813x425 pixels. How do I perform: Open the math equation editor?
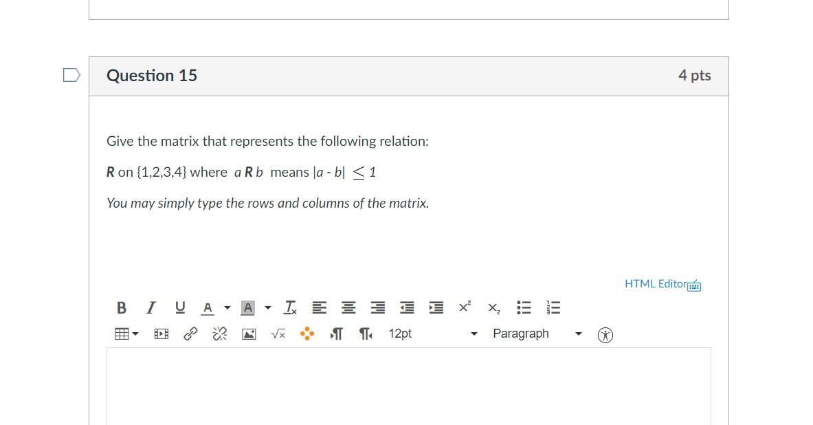278,334
